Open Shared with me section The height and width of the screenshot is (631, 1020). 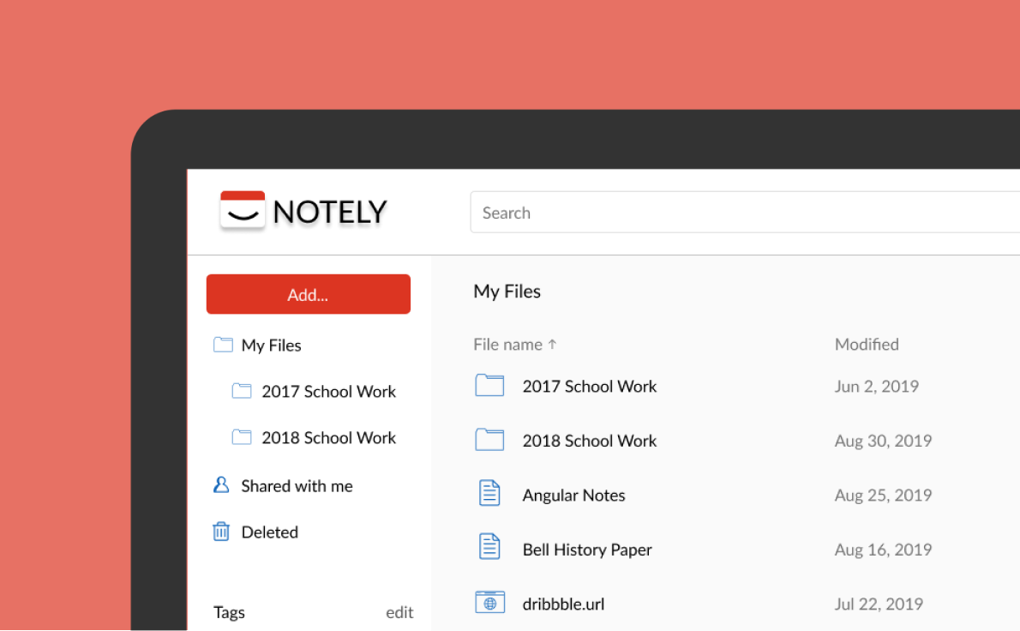pyautogui.click(x=297, y=486)
